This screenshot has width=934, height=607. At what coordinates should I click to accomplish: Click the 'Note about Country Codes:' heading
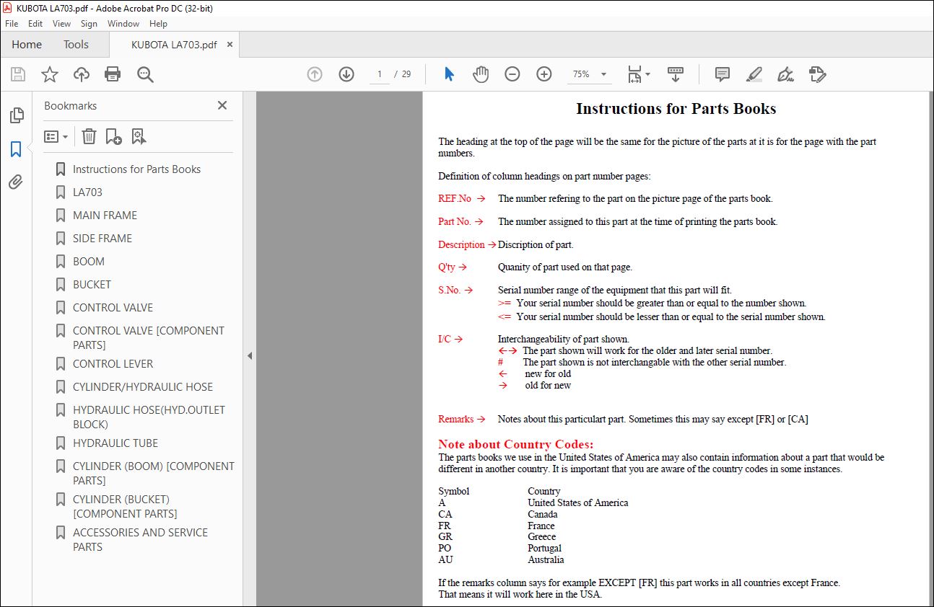point(516,444)
